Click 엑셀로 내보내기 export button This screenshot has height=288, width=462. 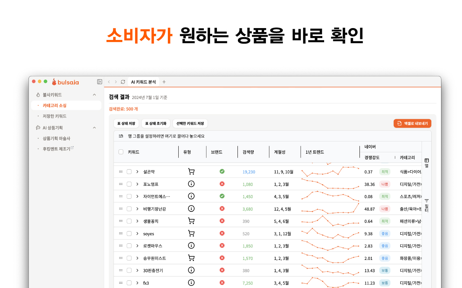coord(412,123)
